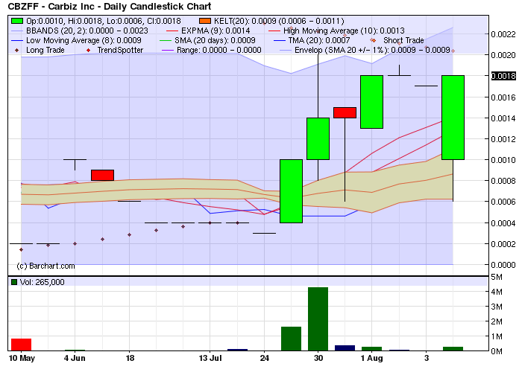Click the highlighted 0.0018 price axis marker
Image resolution: width=522 pixels, height=381 pixels.
[503, 76]
